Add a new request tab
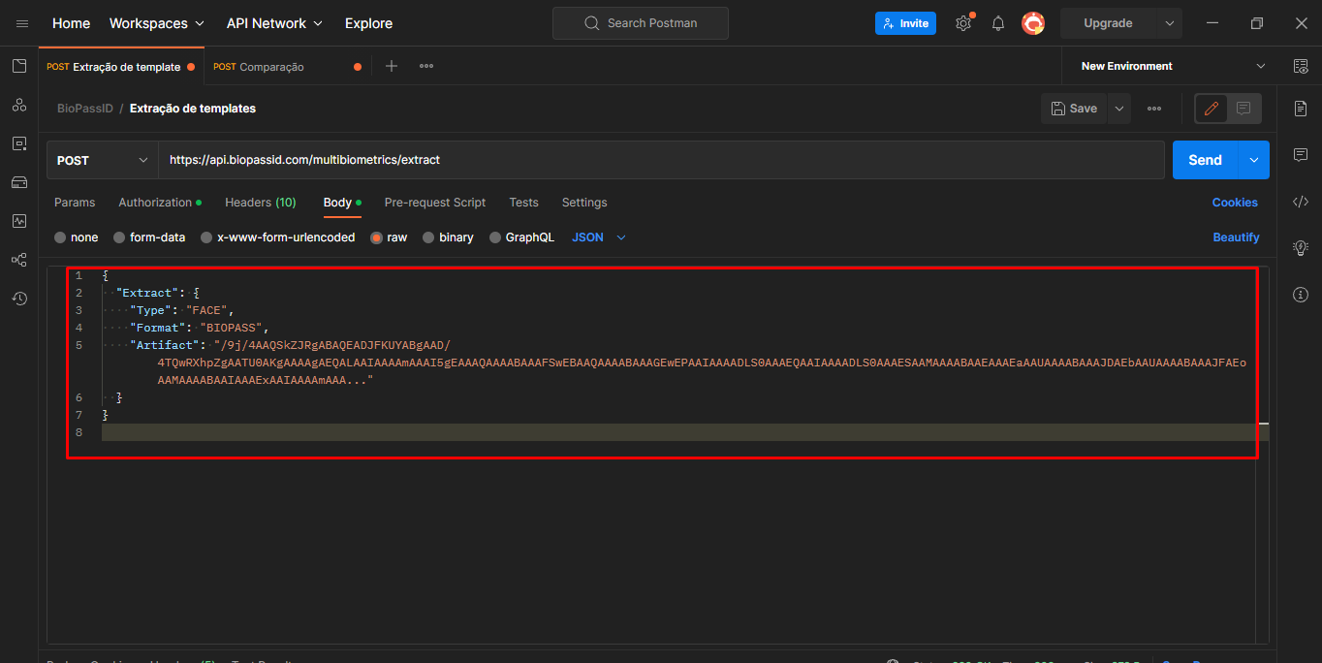The height and width of the screenshot is (663, 1322). coord(392,66)
